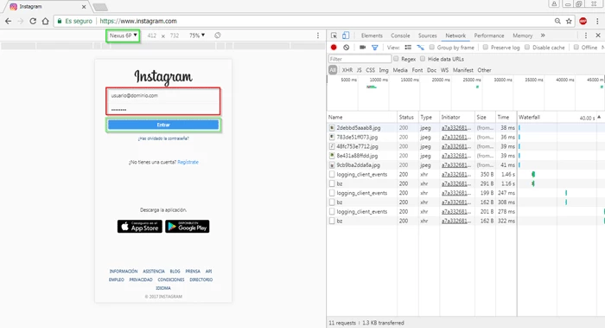Open the Adblock extension icon
Screen dimensions: 605x328
[x=583, y=22]
